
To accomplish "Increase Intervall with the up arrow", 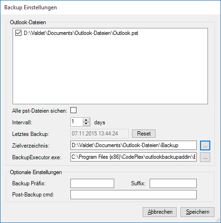I will pos(86,120).
